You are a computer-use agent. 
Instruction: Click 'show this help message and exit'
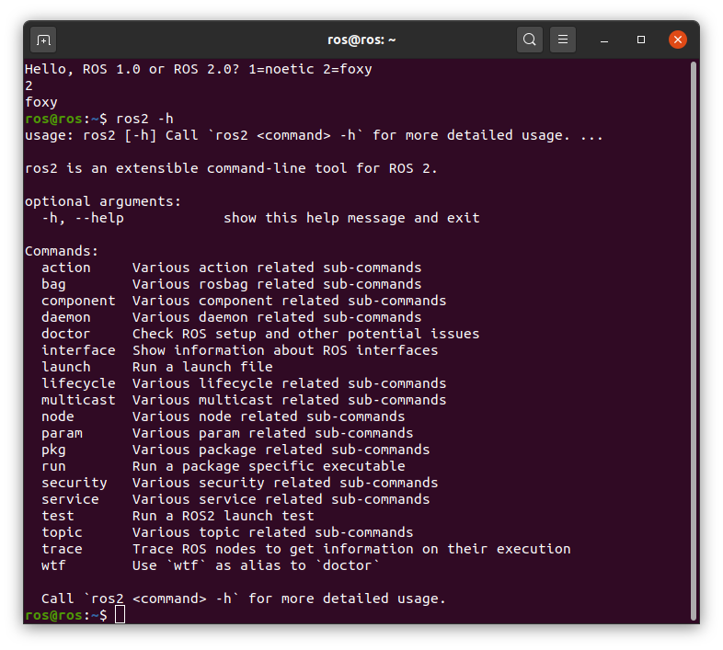pyautogui.click(x=351, y=218)
